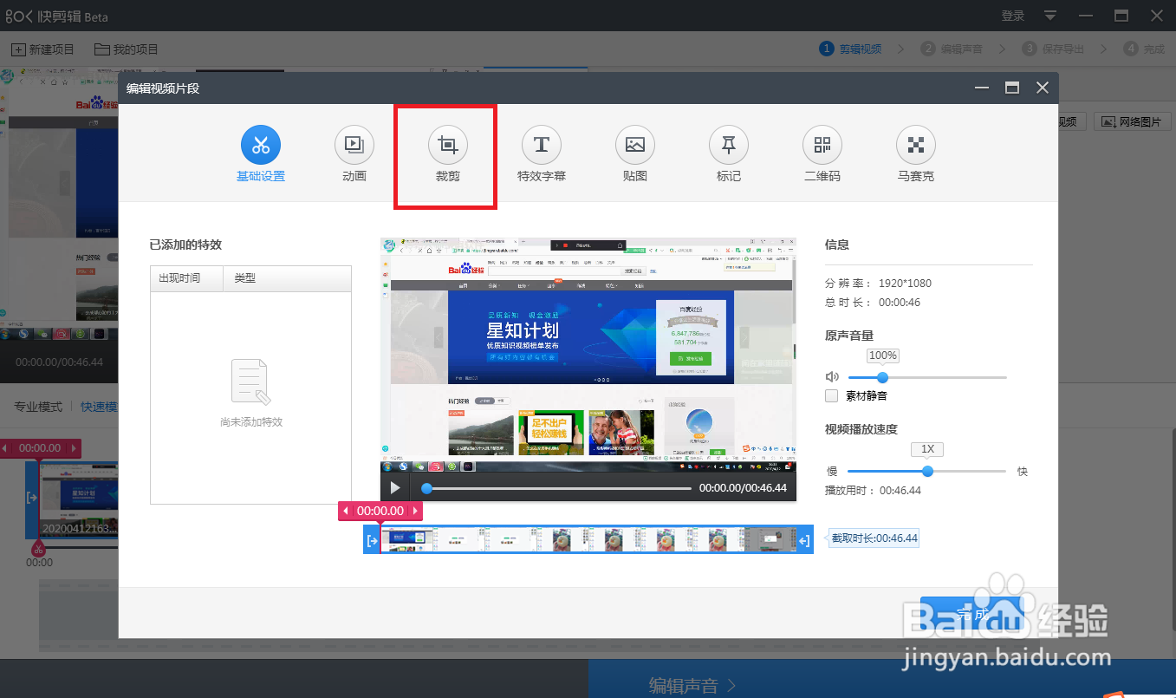The height and width of the screenshot is (698, 1176).
Task: Step dialog playhead time backward arrow
Action: tap(347, 511)
